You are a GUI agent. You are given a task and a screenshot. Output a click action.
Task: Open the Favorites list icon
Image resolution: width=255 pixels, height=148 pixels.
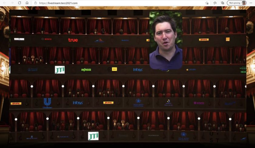(215, 3)
